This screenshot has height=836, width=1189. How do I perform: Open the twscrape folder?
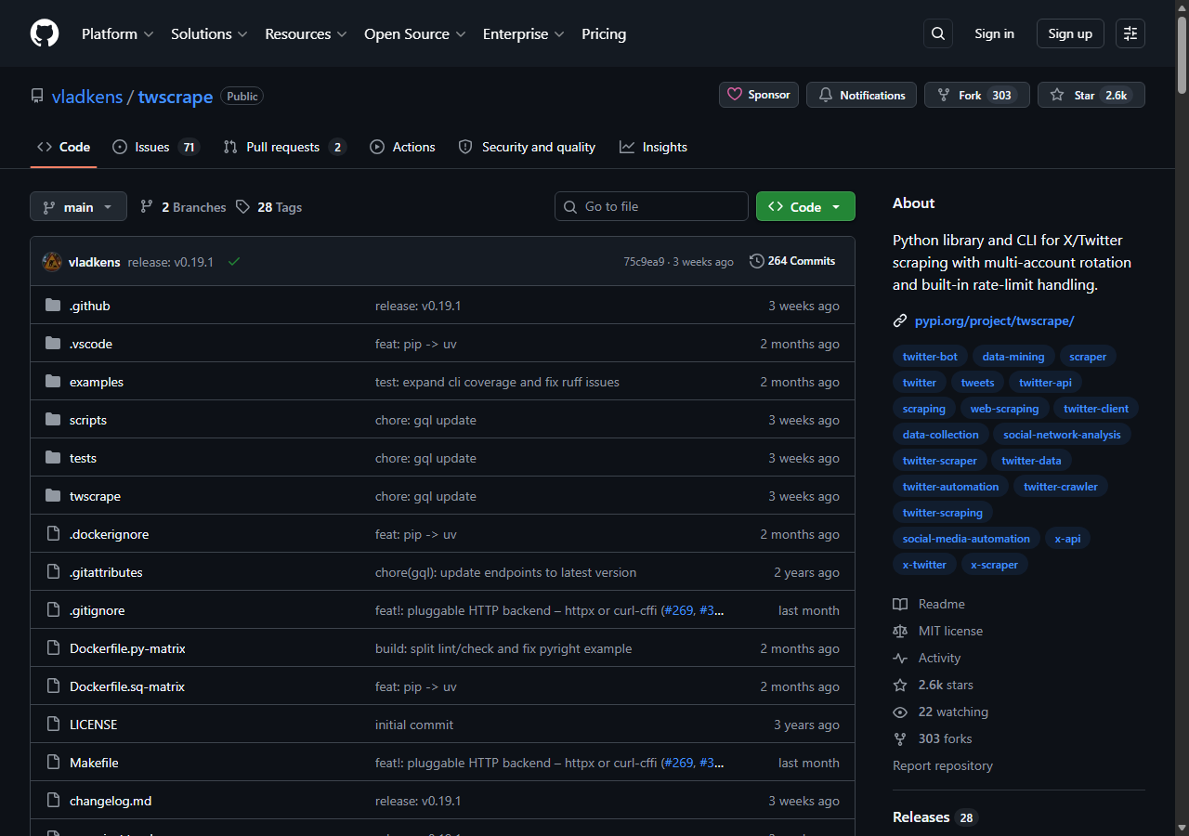[95, 496]
